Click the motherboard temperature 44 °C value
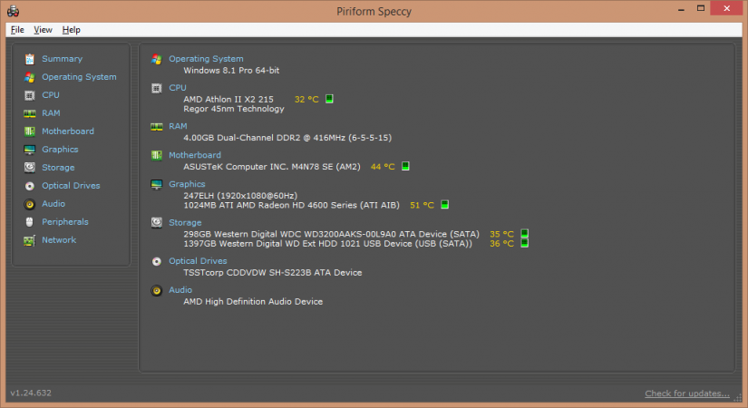 (383, 167)
